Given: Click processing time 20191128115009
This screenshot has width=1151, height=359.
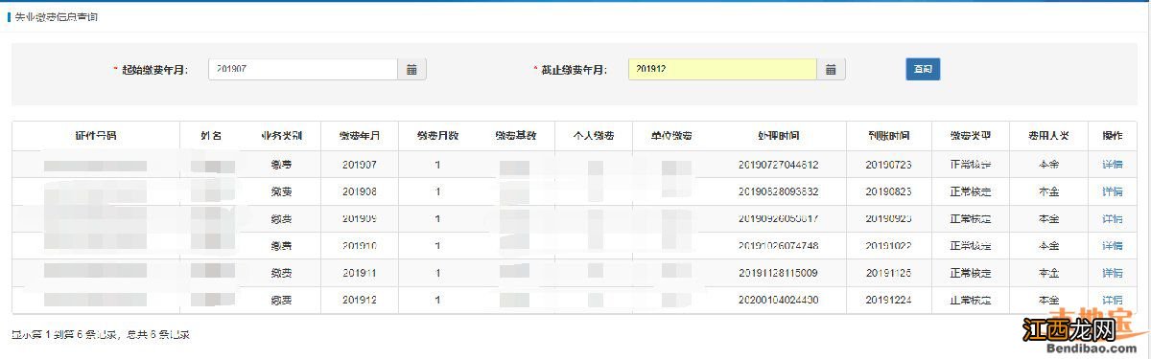Looking at the screenshot, I should click(x=778, y=273).
